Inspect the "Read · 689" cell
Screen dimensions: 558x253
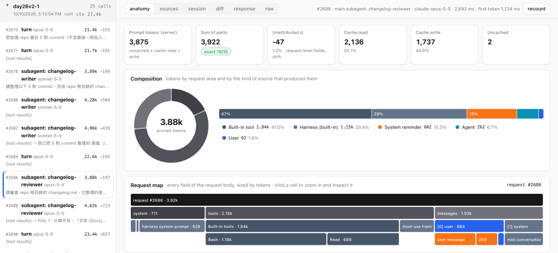pos(363,239)
